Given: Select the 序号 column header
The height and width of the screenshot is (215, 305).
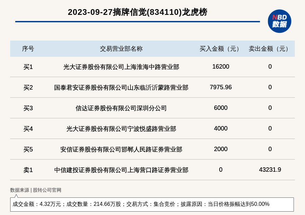Looking at the screenshot, I should tap(28, 49).
